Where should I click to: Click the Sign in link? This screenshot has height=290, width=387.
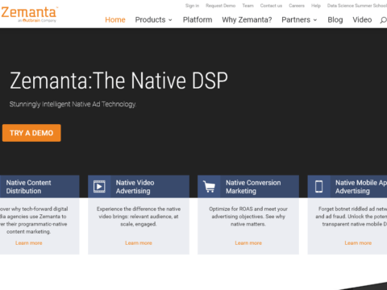pyautogui.click(x=192, y=6)
